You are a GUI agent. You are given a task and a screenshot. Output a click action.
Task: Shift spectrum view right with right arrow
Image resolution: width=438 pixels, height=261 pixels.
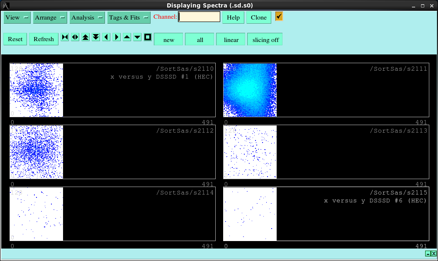click(117, 37)
